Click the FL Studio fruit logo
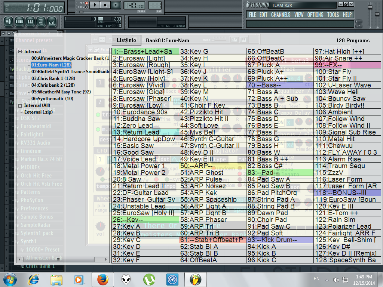The width and height of the screenshot is (383, 287). tap(248, 5)
